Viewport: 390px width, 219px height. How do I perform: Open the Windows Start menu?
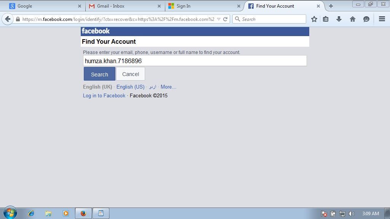tap(10, 213)
